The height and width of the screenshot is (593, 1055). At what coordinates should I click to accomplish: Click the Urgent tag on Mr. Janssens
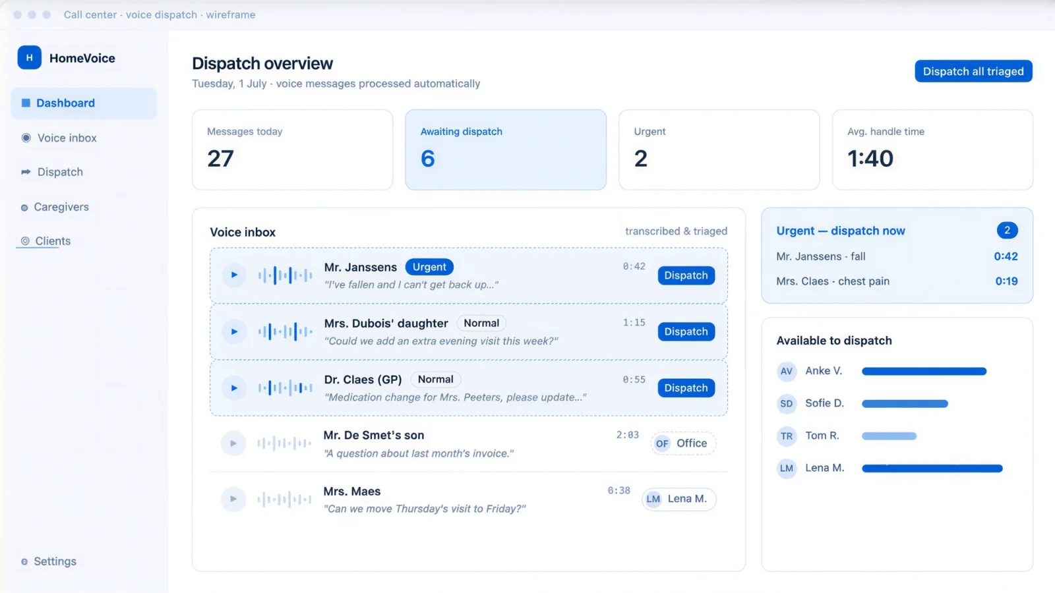click(429, 267)
